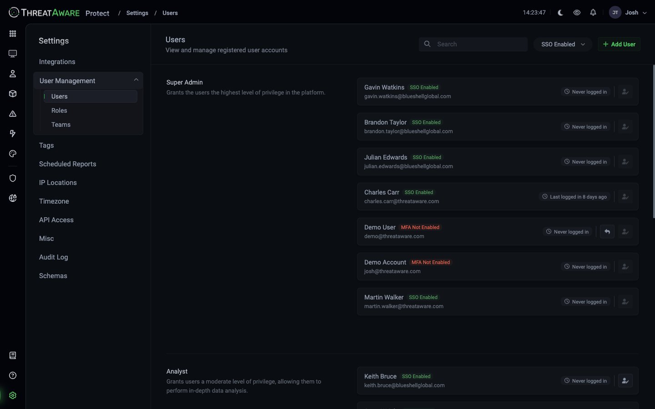
Task: Open the palette icon in sidebar
Action: [x=13, y=154]
